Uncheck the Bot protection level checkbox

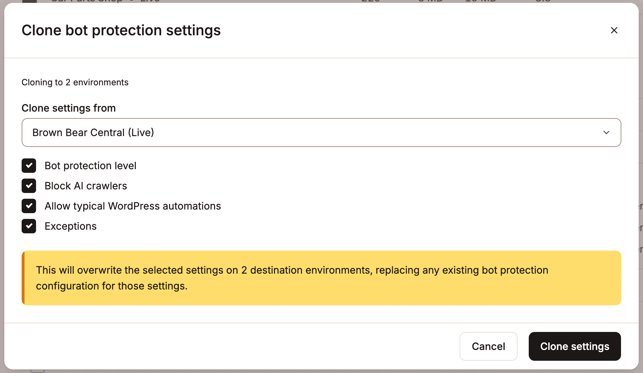[29, 166]
